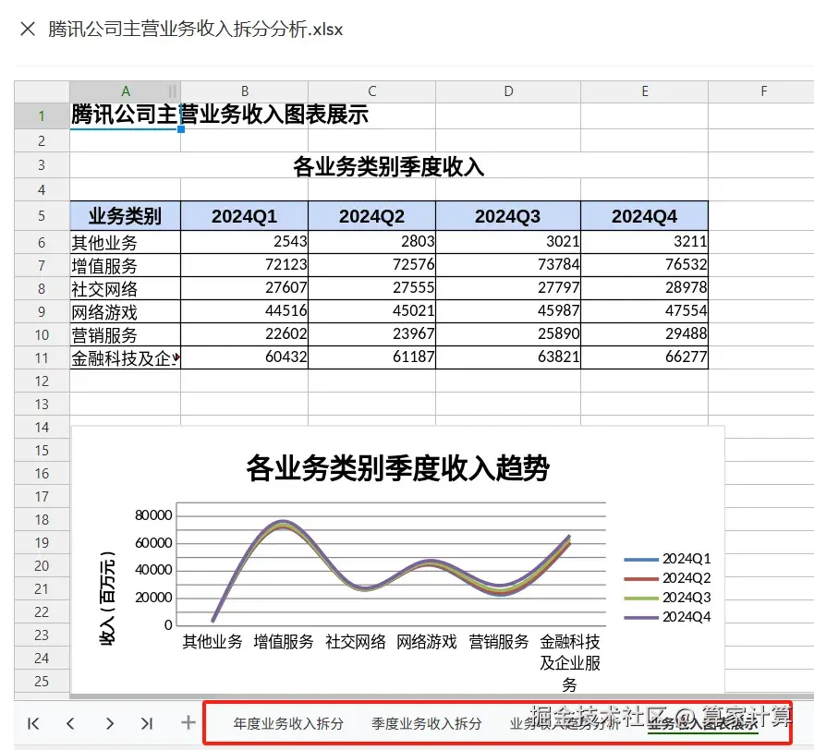The image size is (814, 750).
Task: Click cell with value 29488
Action: pyautogui.click(x=644, y=334)
